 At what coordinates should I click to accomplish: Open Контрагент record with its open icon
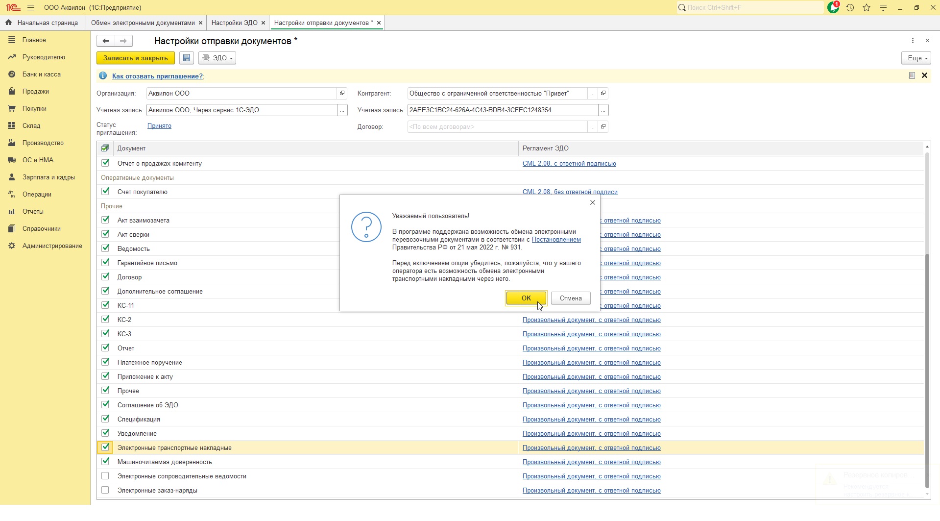click(603, 93)
